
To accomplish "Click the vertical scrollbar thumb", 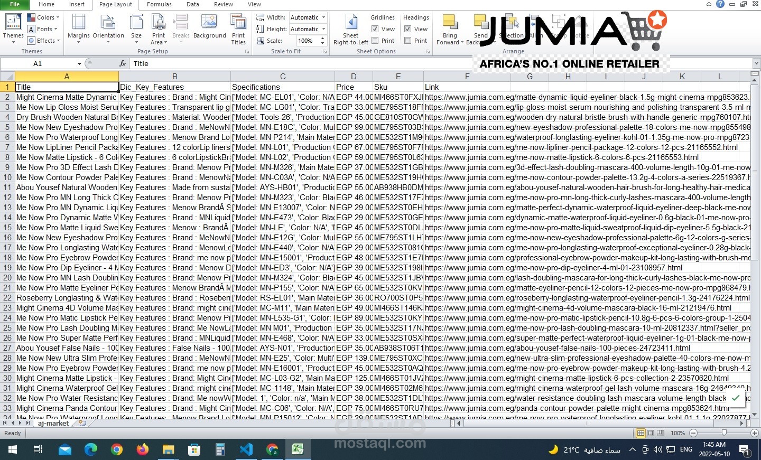I will pyautogui.click(x=755, y=173).
